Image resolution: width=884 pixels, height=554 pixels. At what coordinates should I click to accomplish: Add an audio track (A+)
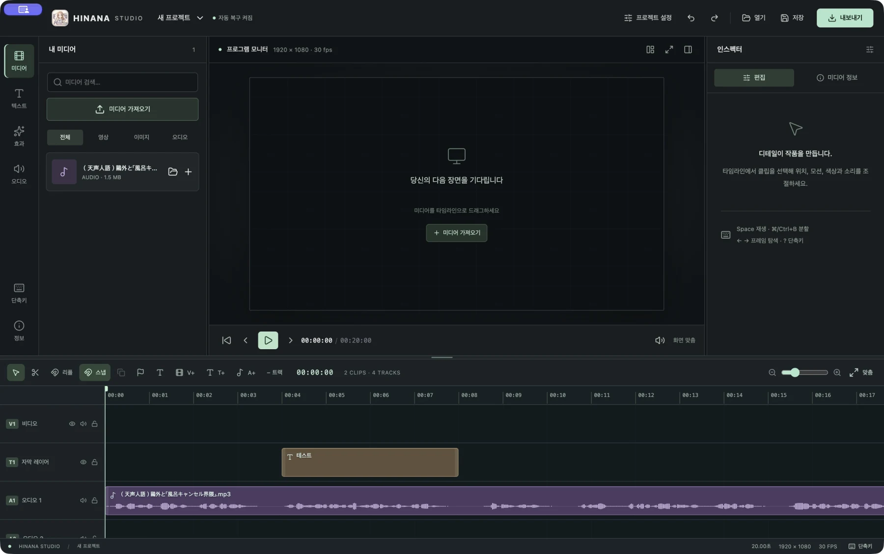[x=246, y=372]
